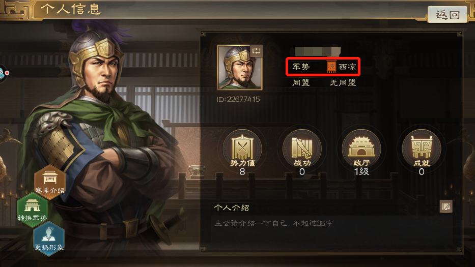Select the ID:22677415 text
This screenshot has height=267, width=475.
coord(238,99)
